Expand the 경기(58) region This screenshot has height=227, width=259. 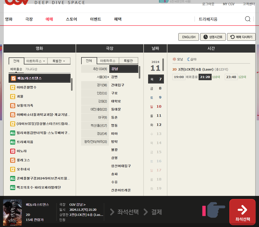point(95,85)
